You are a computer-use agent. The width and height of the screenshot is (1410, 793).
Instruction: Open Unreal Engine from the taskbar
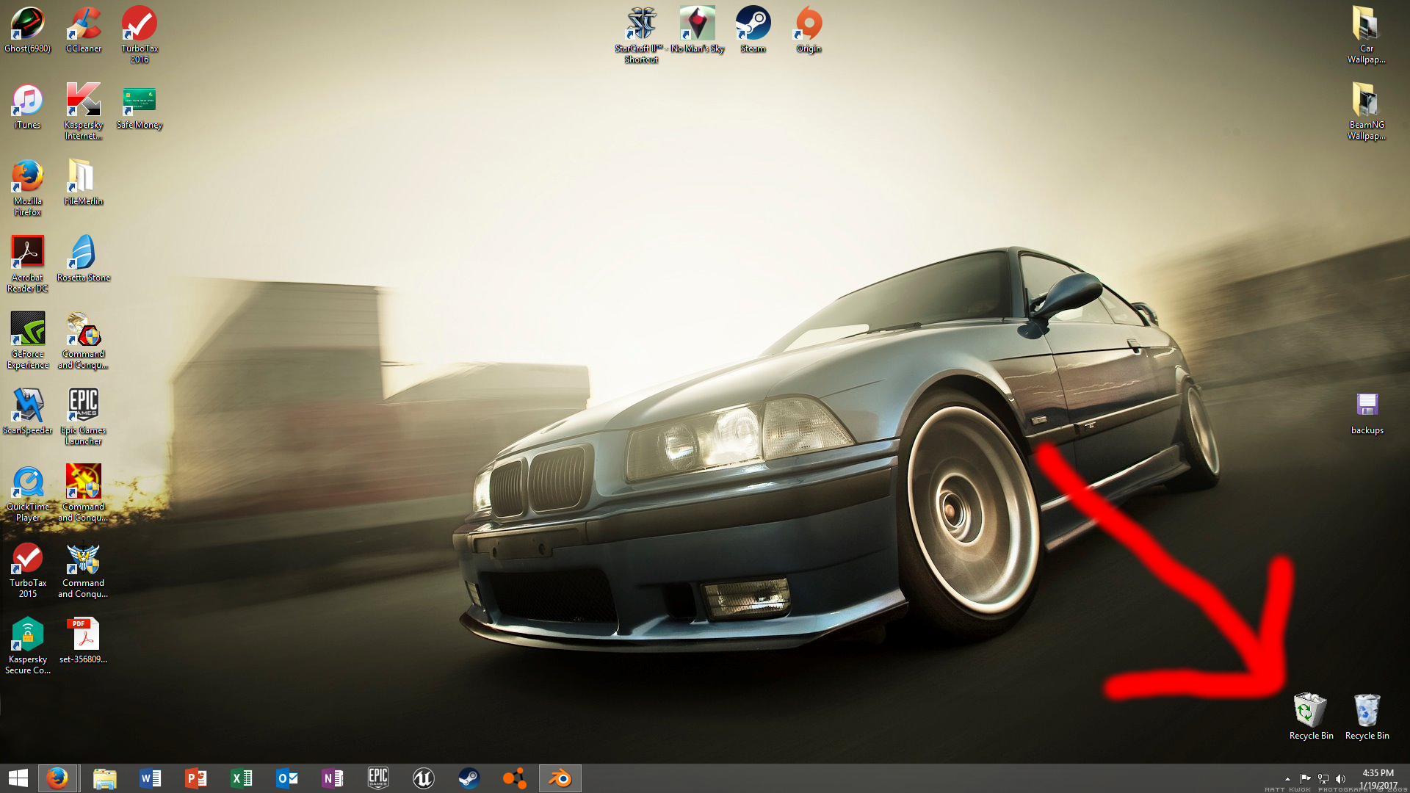424,778
